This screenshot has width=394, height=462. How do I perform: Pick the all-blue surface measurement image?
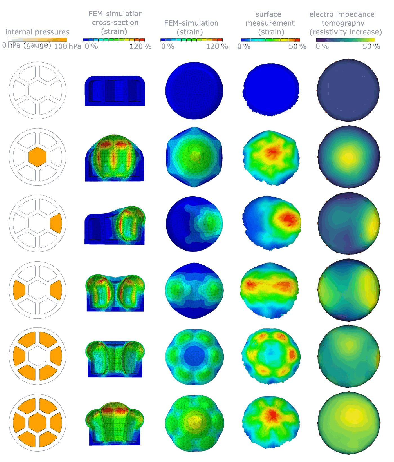pyautogui.click(x=271, y=90)
